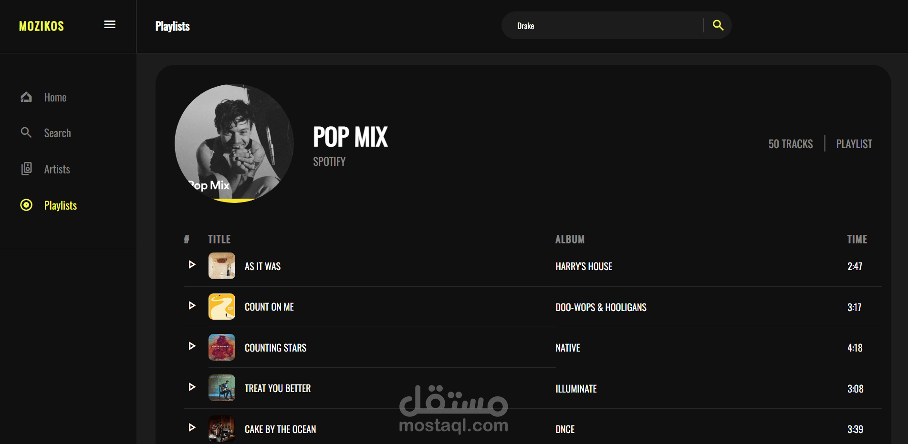Play the Treat You Better track
This screenshot has width=908, height=444.
pyautogui.click(x=192, y=387)
